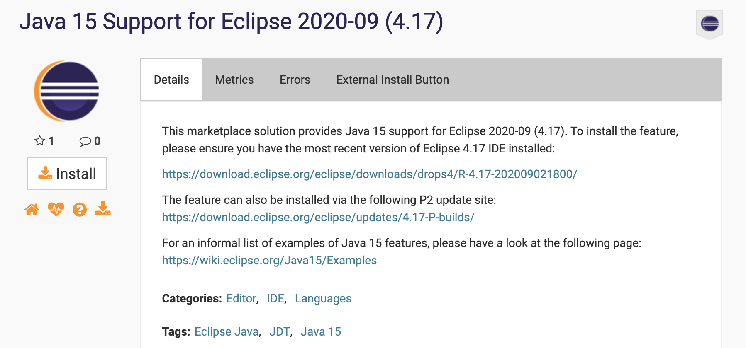The height and width of the screenshot is (348, 746).
Task: Click the download arrow inside the Install button
Action: coord(46,174)
